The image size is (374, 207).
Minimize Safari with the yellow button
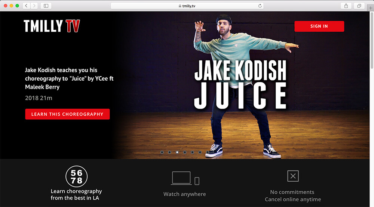click(x=12, y=6)
